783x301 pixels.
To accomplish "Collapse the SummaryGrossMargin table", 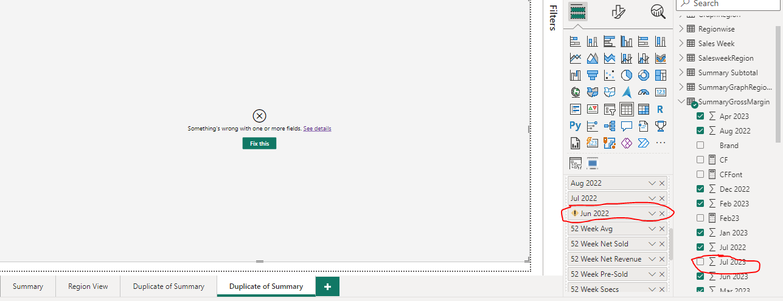I will pos(681,101).
